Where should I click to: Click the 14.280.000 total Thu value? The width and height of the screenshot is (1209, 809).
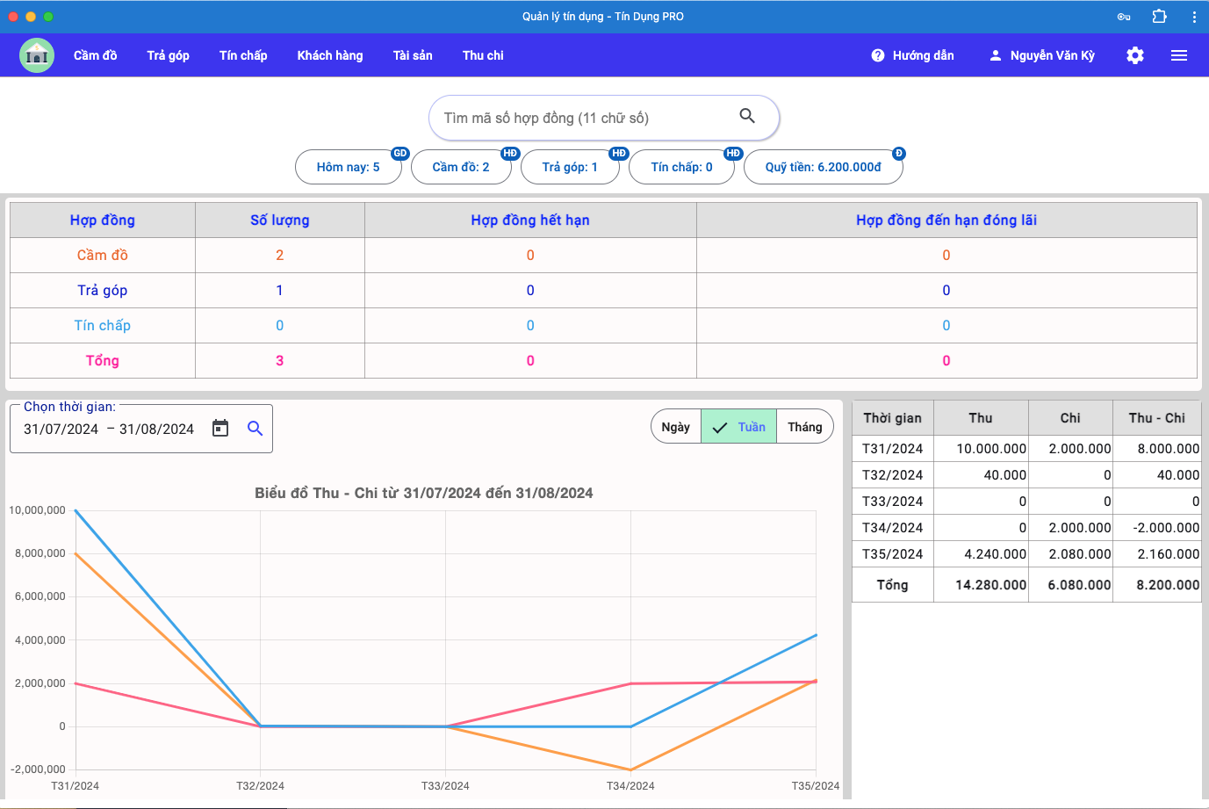click(x=990, y=584)
